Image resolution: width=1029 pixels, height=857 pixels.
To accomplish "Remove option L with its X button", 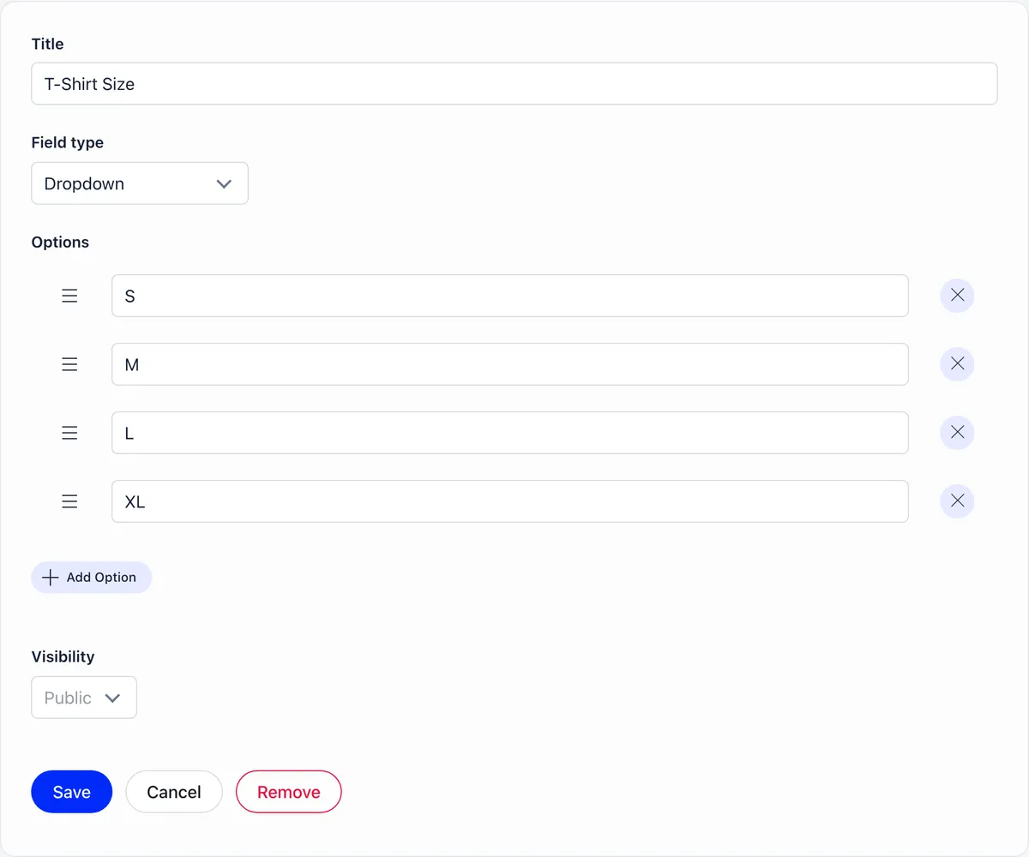I will coord(958,433).
